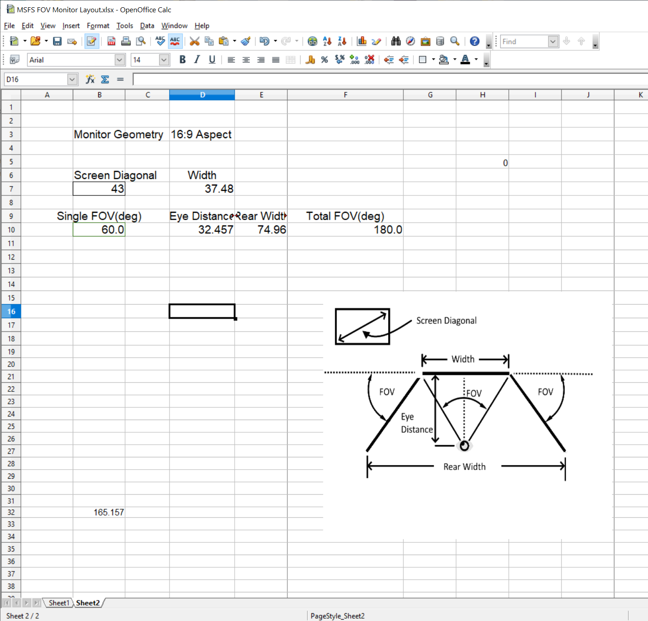648x621 pixels.
Task: Click the Export as PDF icon
Action: [111, 41]
